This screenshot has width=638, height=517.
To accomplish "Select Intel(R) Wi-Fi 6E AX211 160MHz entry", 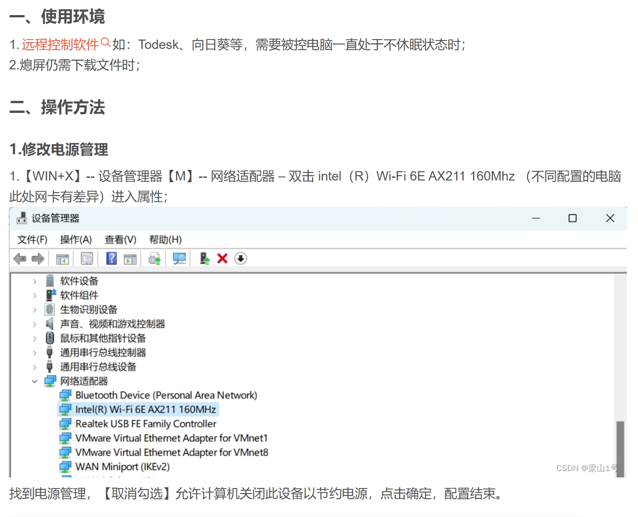I will [145, 409].
